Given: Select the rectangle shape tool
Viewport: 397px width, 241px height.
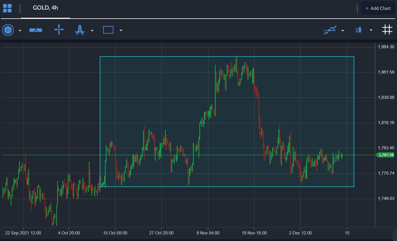Looking at the screenshot, I should pos(108,30).
